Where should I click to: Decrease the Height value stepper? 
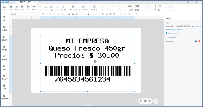(x=149, y=10)
